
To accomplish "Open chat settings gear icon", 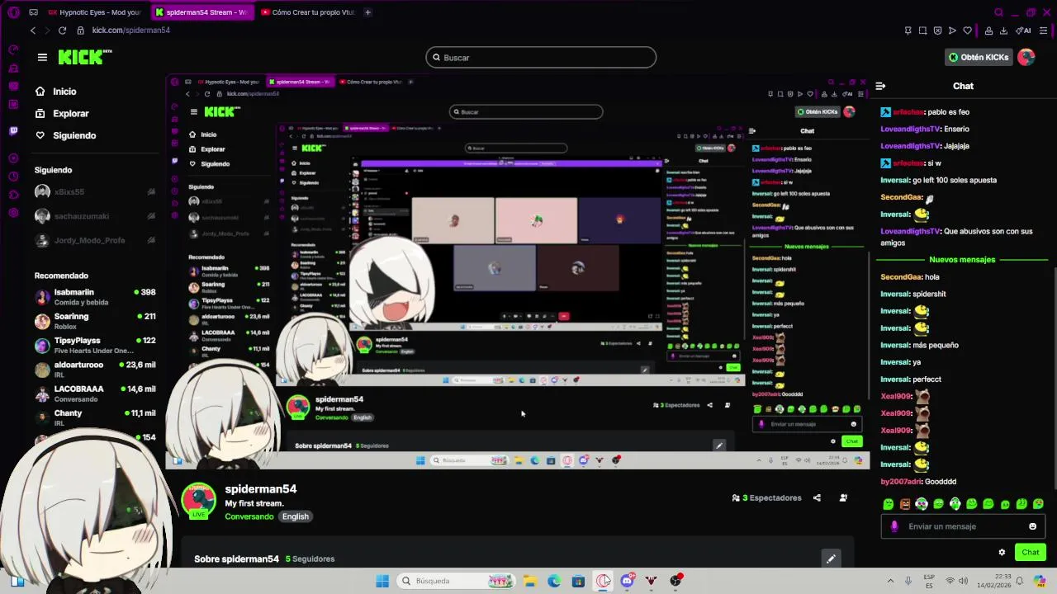I will click(x=1002, y=553).
